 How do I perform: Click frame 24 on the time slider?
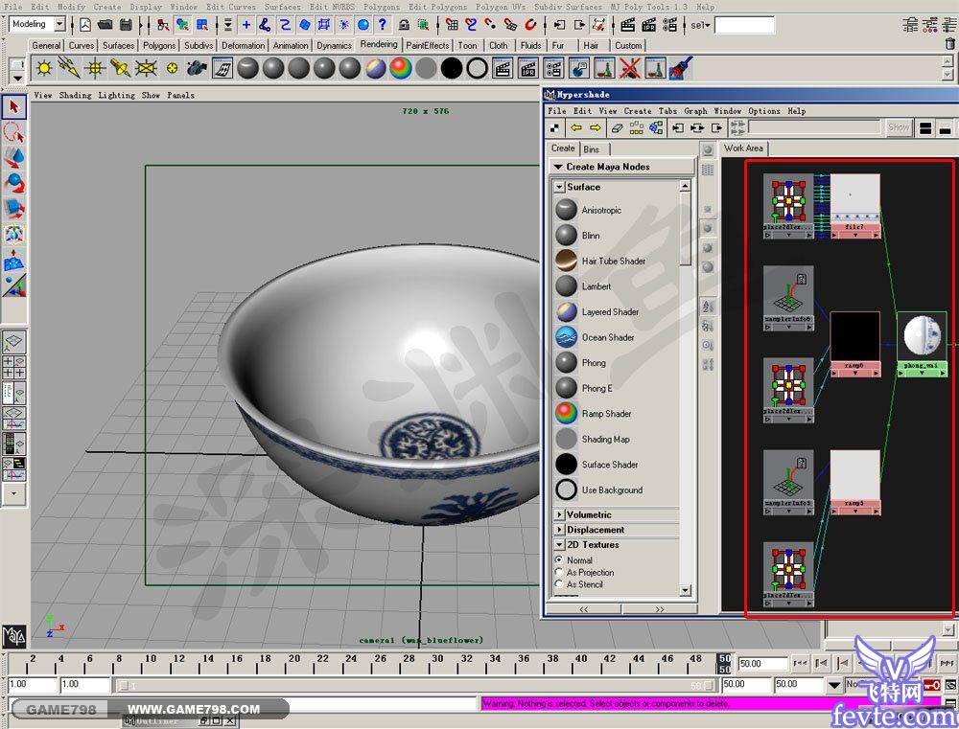(351, 662)
